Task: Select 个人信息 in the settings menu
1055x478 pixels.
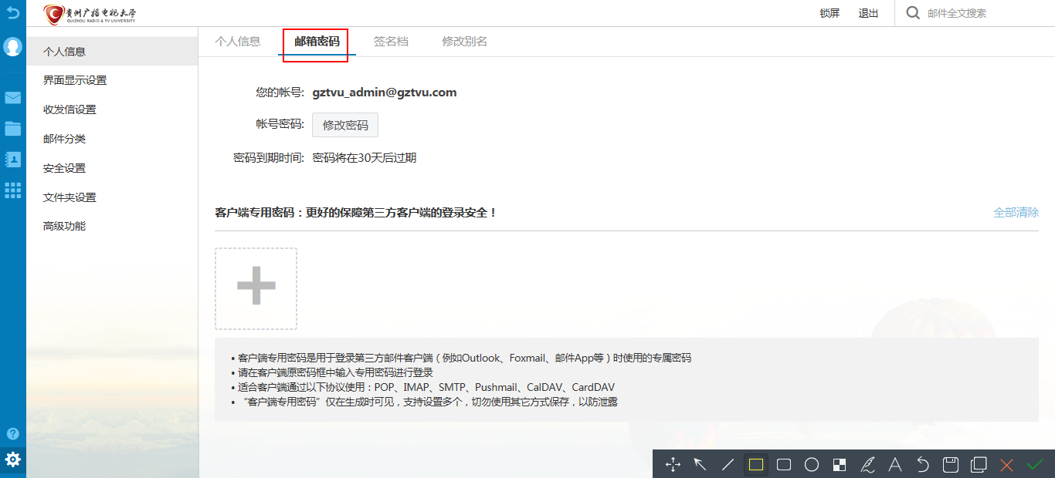Action: coord(112,52)
